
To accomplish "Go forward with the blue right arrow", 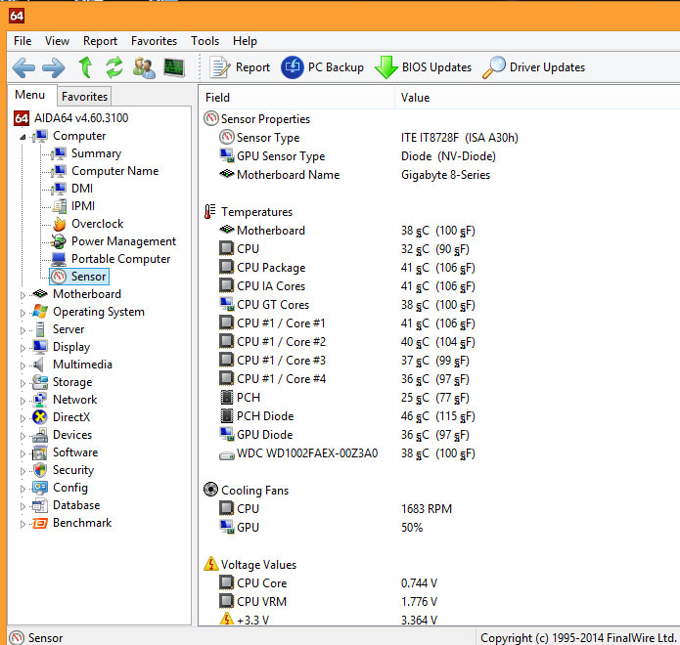I will click(x=54, y=67).
